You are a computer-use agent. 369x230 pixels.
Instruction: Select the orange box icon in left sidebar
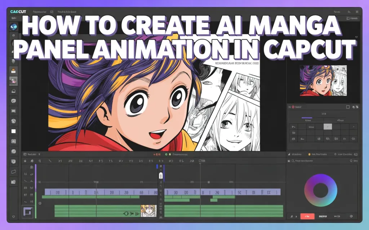[x=13, y=71]
